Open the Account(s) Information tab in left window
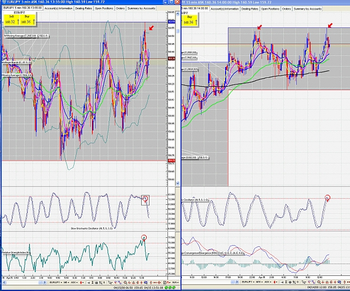 tap(58, 8)
